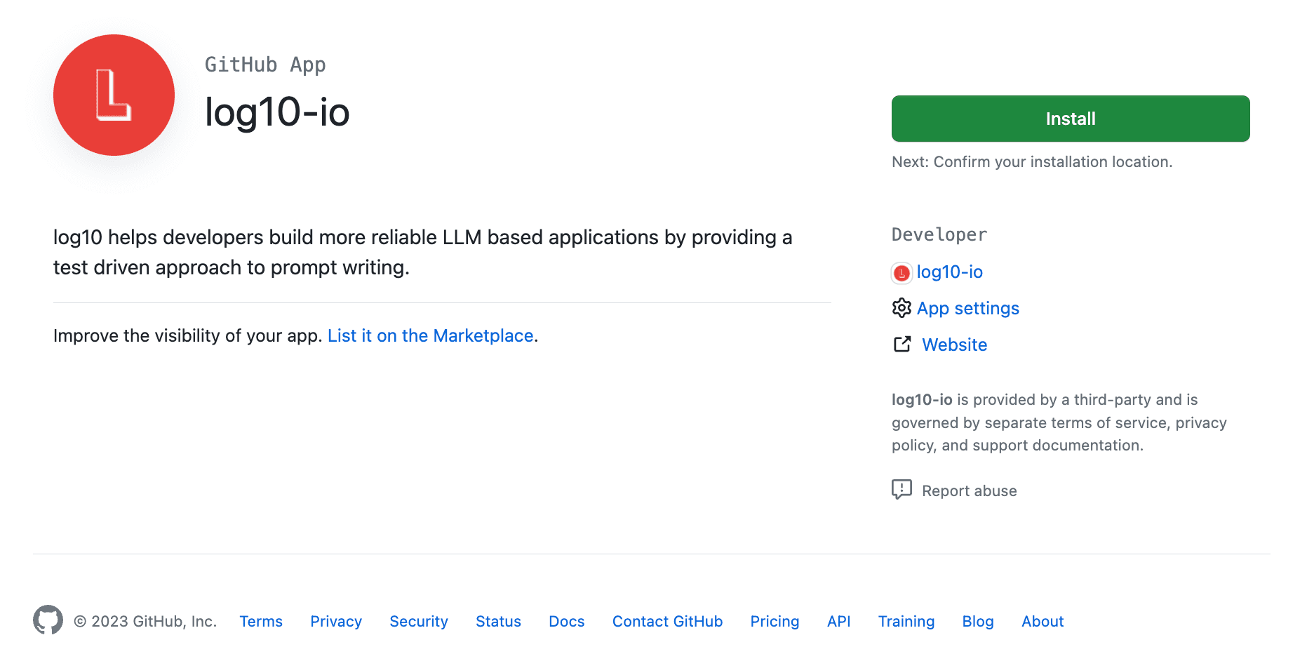Open the List it on the Marketplace link
Screen dimensions: 1307x661
431,336
